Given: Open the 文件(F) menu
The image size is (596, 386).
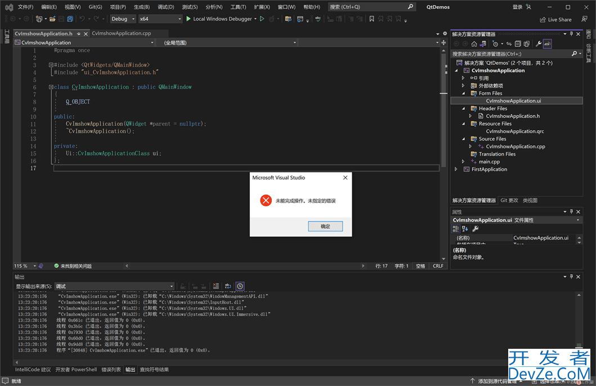Looking at the screenshot, I should [25, 7].
